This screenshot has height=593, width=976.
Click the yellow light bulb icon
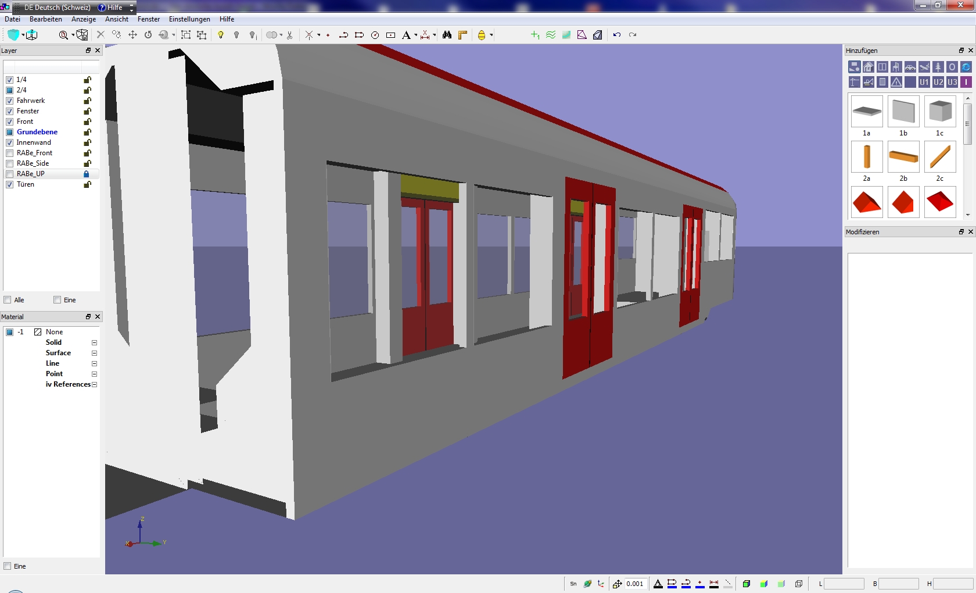click(221, 35)
